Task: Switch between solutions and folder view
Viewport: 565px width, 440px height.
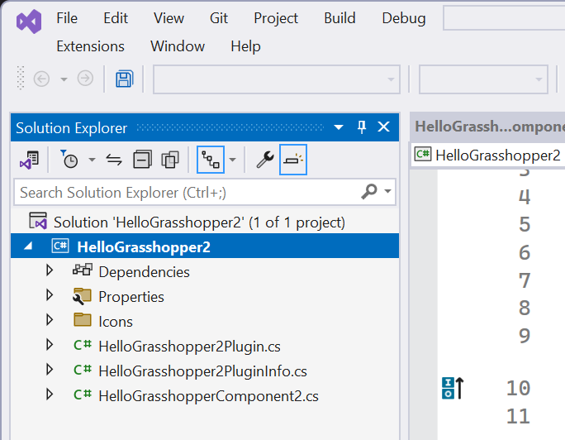Action: (30, 160)
